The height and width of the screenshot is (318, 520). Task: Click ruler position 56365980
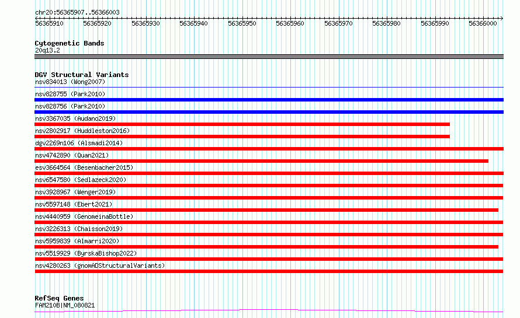386,23
